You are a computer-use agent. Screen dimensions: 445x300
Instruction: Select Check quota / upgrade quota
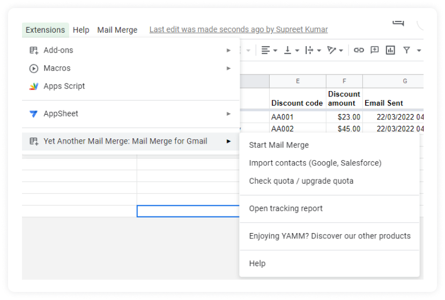click(329, 181)
